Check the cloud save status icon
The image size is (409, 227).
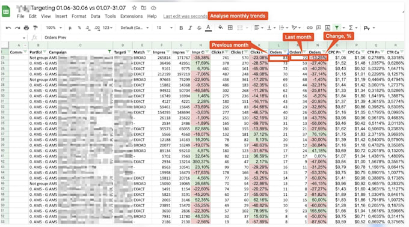tap(153, 8)
